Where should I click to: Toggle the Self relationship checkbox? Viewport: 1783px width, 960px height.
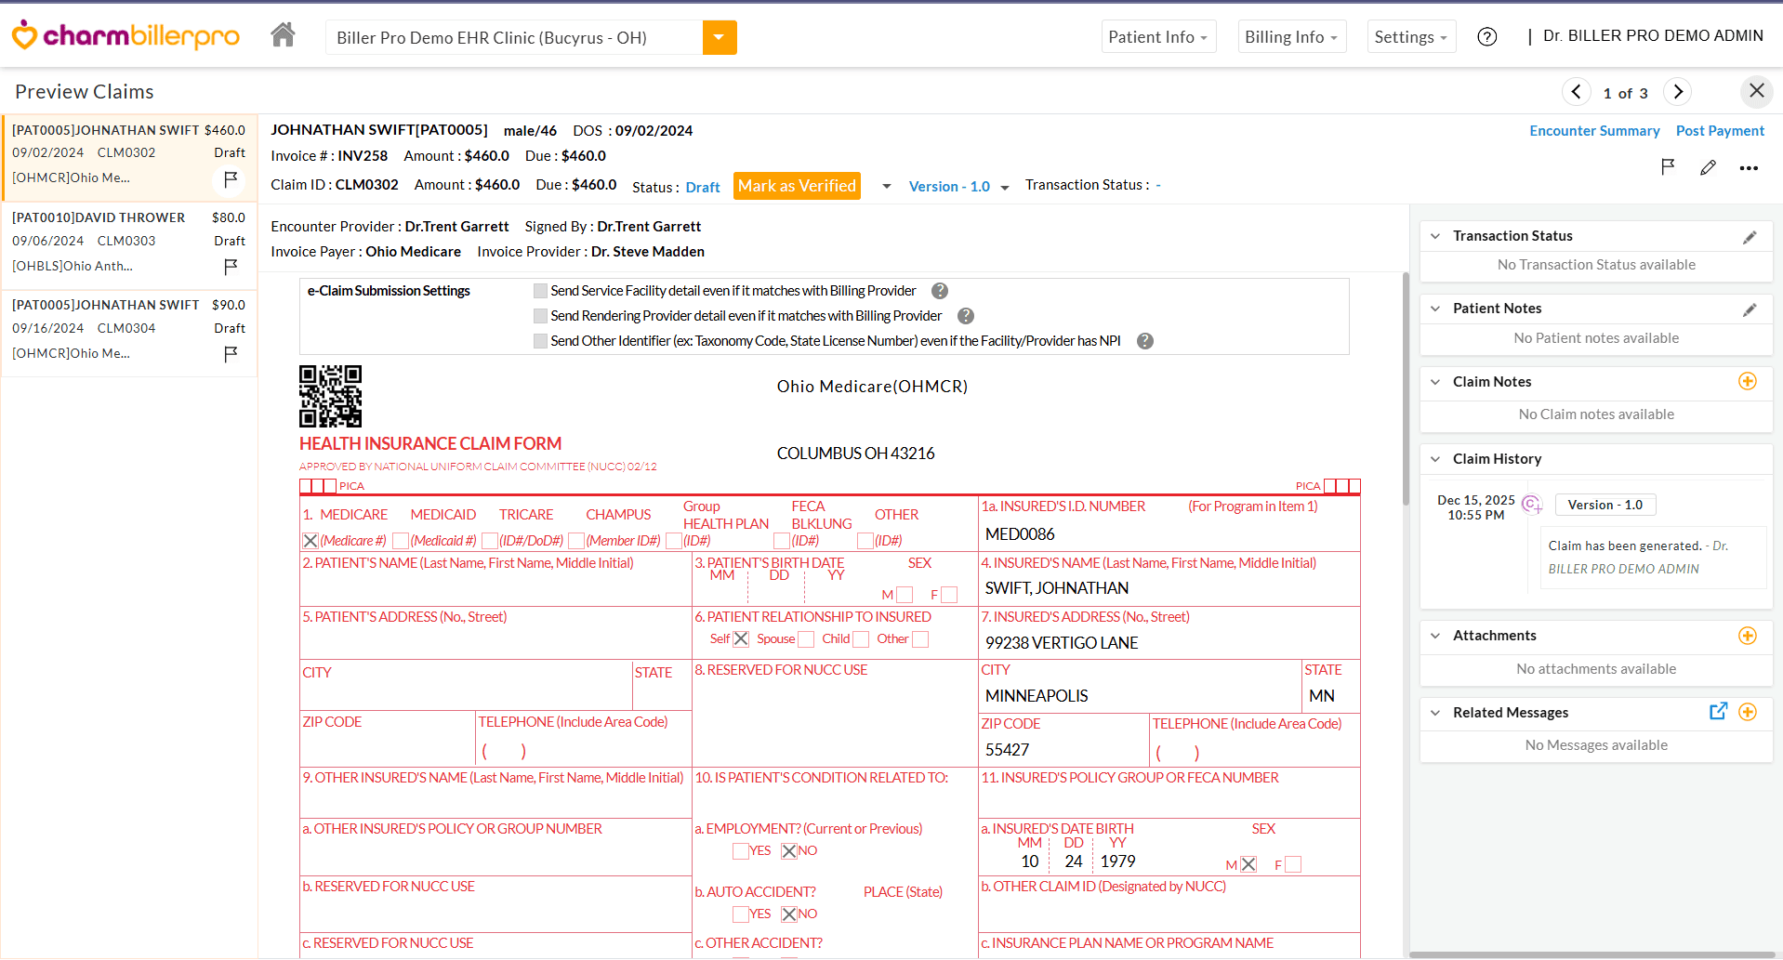[x=741, y=639]
